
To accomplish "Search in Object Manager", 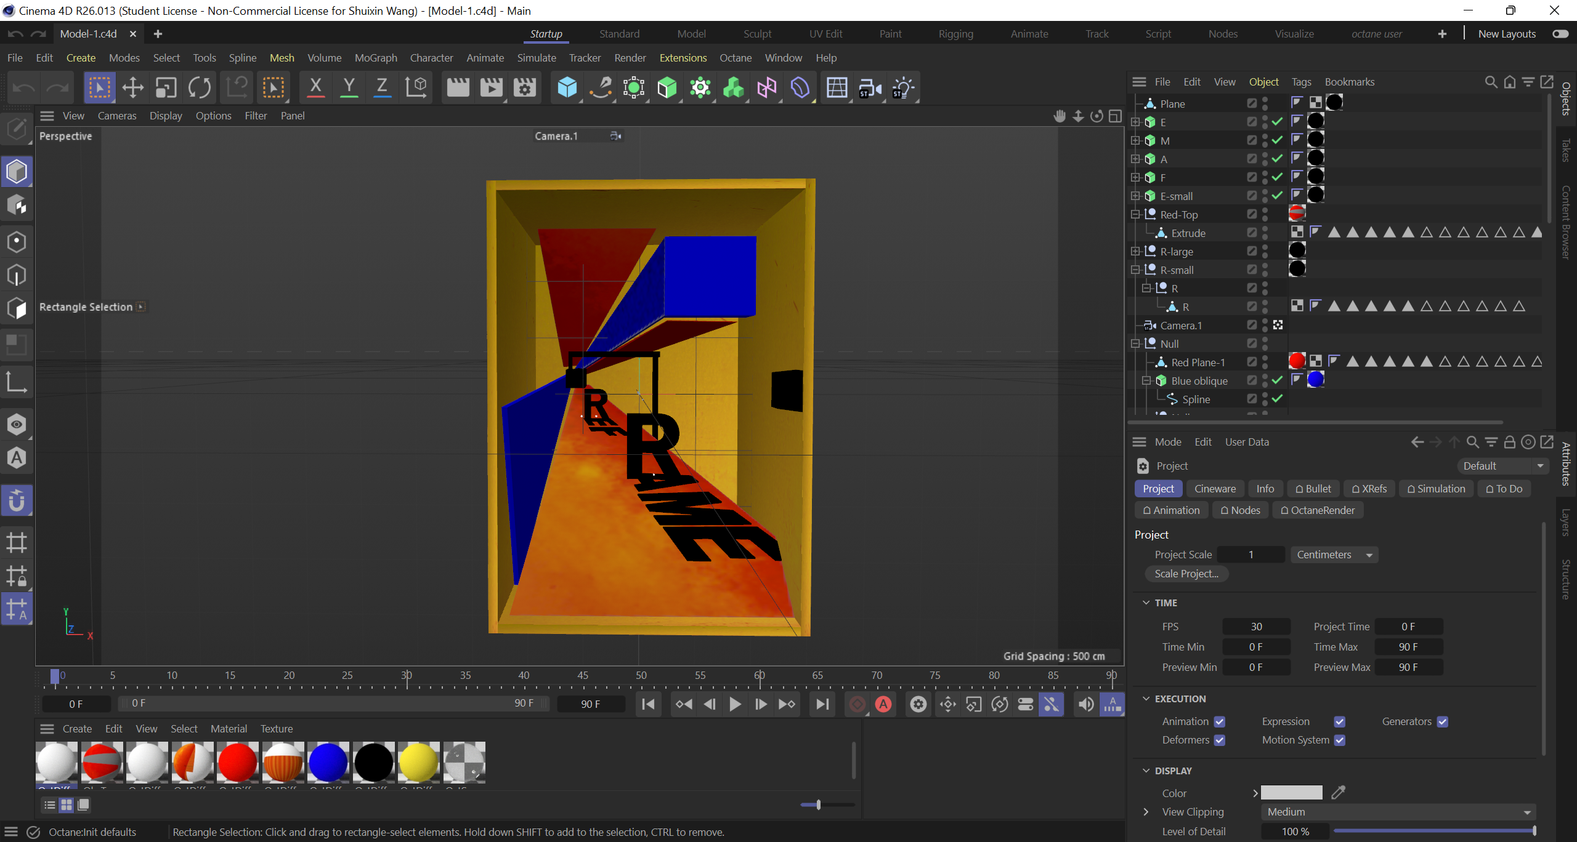I will [1491, 82].
